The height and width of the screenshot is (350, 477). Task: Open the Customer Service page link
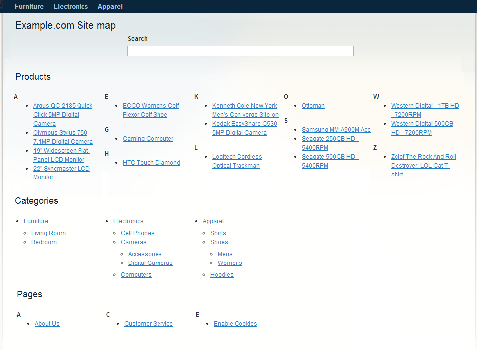pyautogui.click(x=149, y=324)
